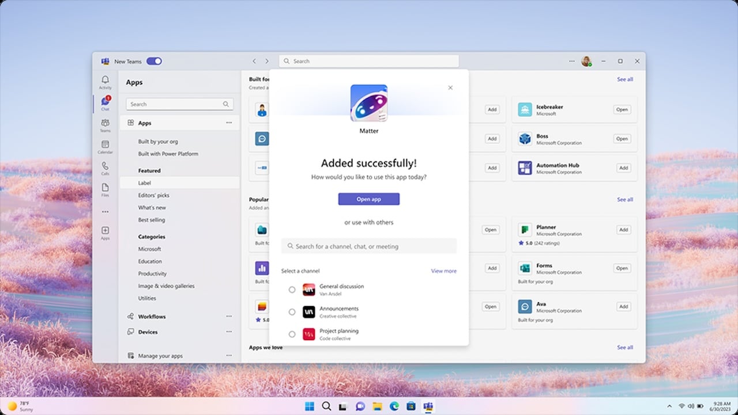
Task: Click the Matter app icon in the dialog
Action: pos(368,104)
